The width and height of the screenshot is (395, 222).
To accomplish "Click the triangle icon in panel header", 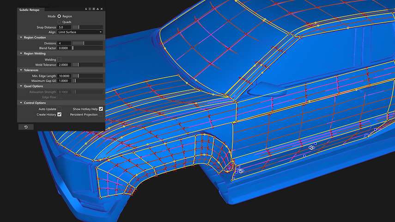I will [x=98, y=9].
